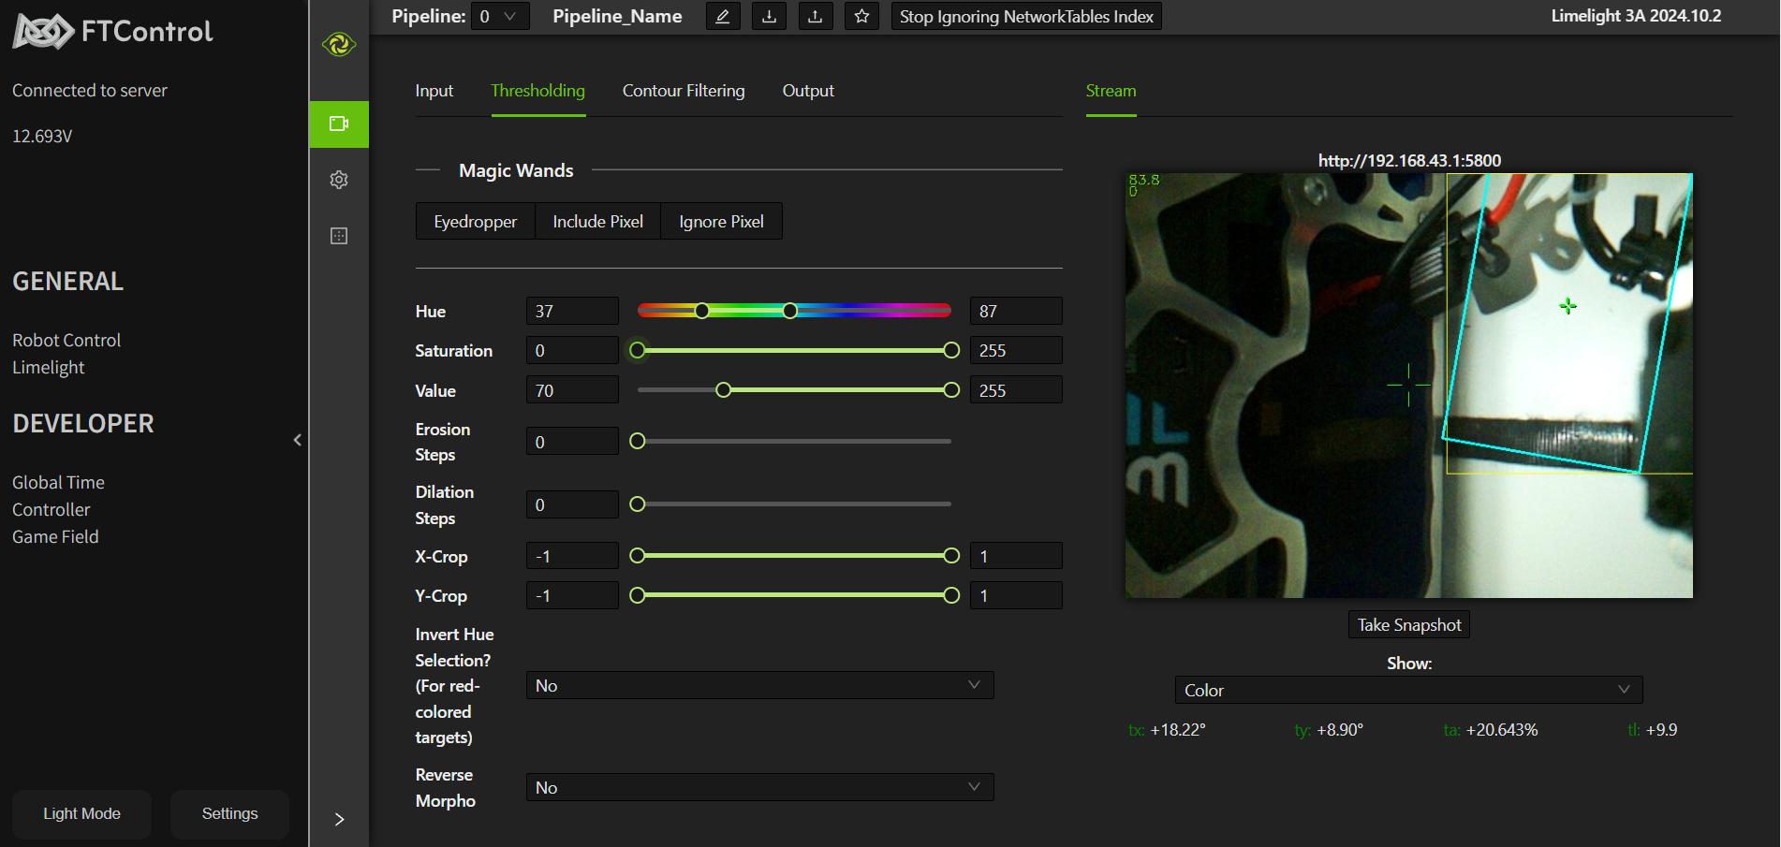Image resolution: width=1781 pixels, height=847 pixels.
Task: Switch to the Contour Filtering tab
Action: tap(684, 91)
